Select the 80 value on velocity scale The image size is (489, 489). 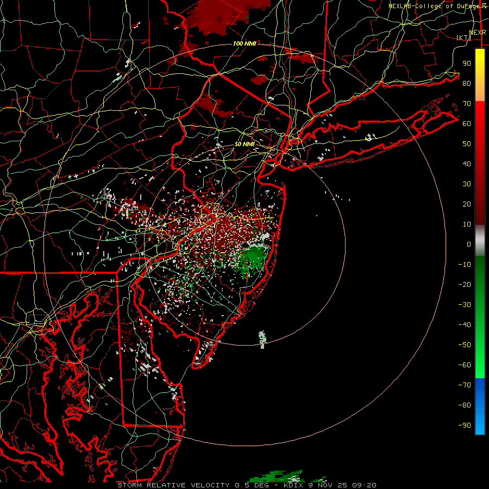[467, 83]
